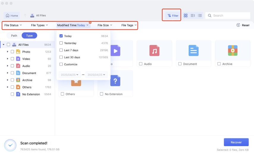The image size is (254, 155).
Task: Tick the Audio checkbox in sidebar
Action: coord(12,66)
